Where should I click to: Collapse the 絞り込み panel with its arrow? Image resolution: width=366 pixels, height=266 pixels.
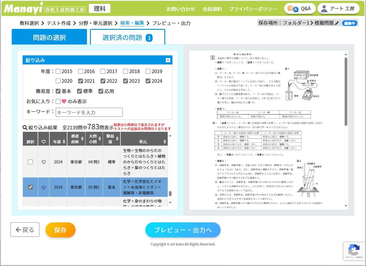pos(168,60)
